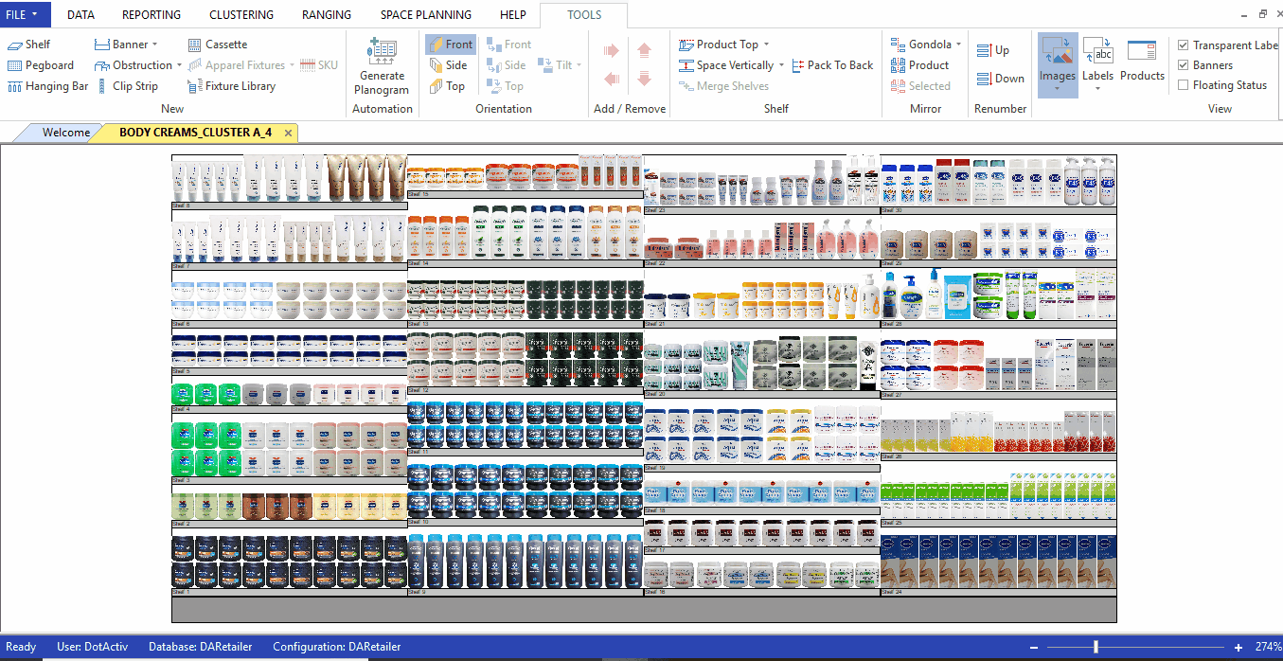
Task: Add a Pegboard fixture
Action: (41, 65)
